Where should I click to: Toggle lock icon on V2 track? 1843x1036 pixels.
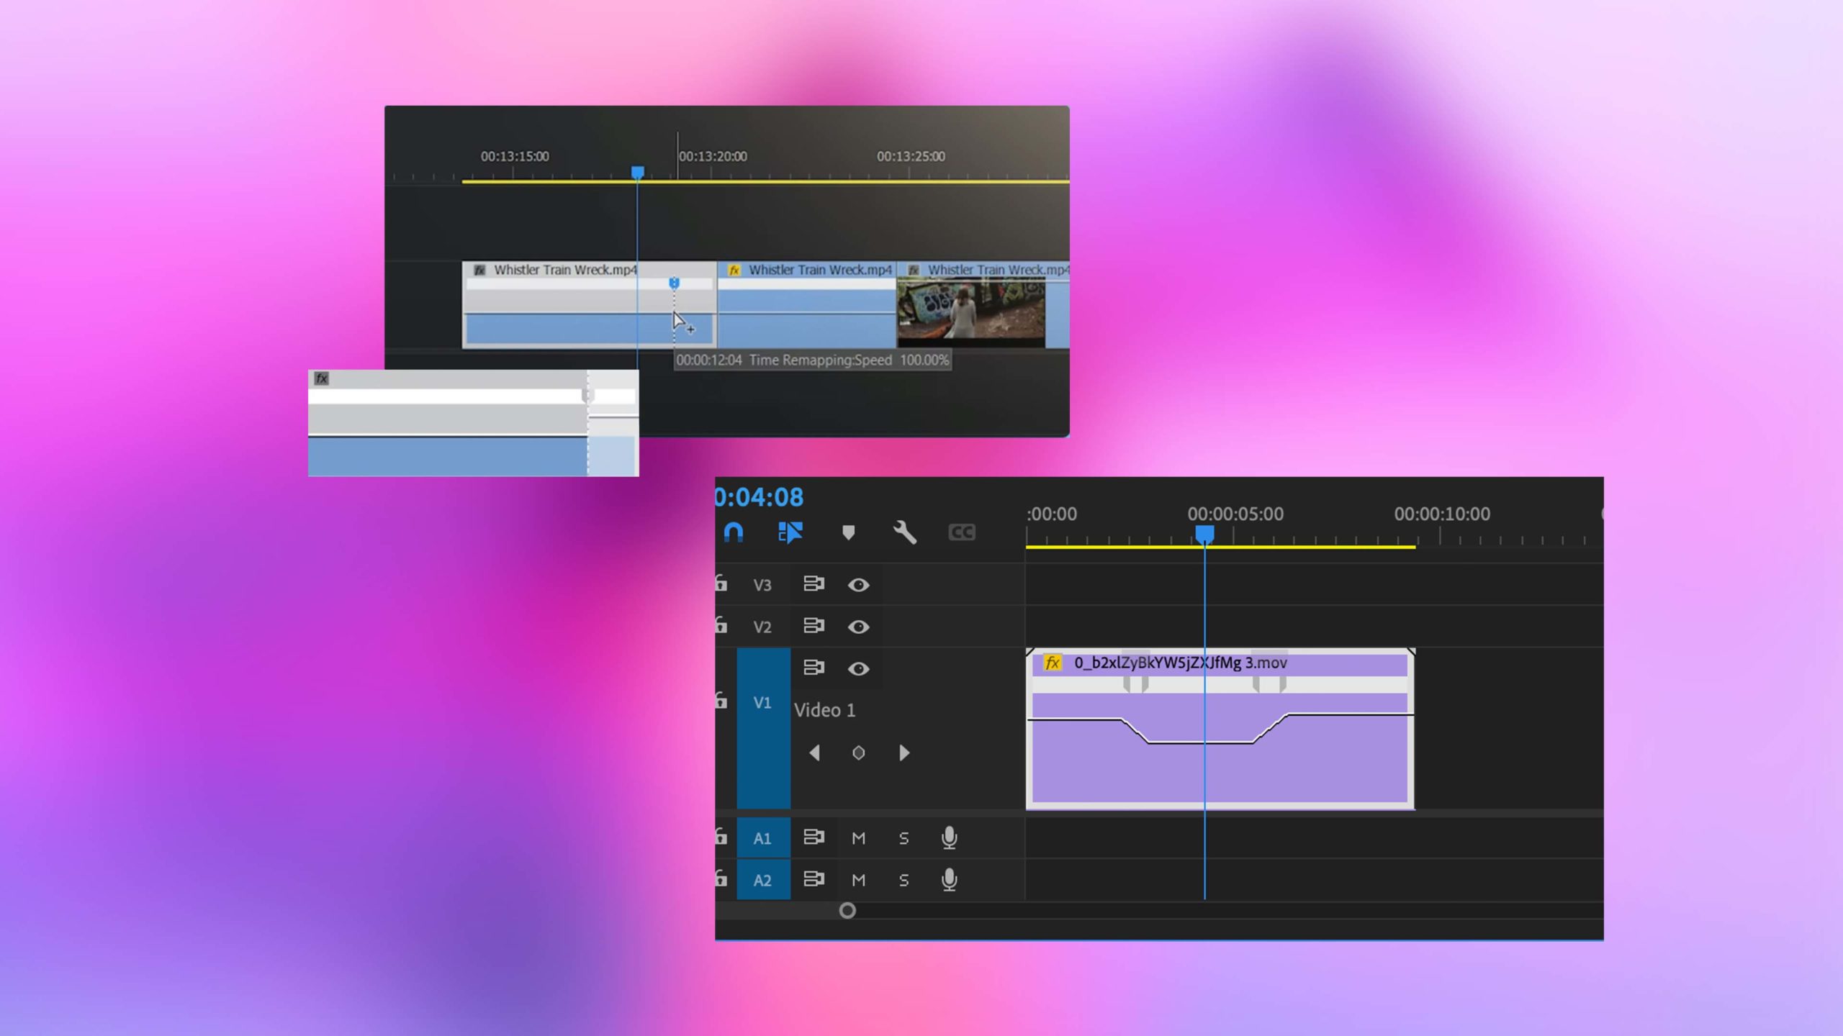click(721, 625)
